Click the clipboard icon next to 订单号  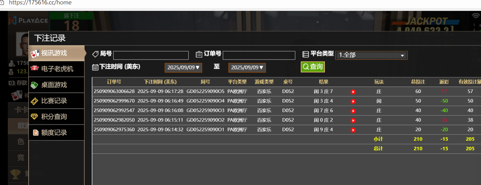point(199,54)
